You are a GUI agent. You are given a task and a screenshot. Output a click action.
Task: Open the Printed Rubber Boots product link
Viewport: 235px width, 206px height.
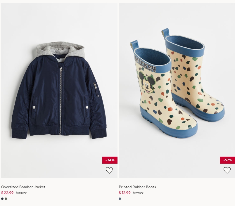point(137,187)
